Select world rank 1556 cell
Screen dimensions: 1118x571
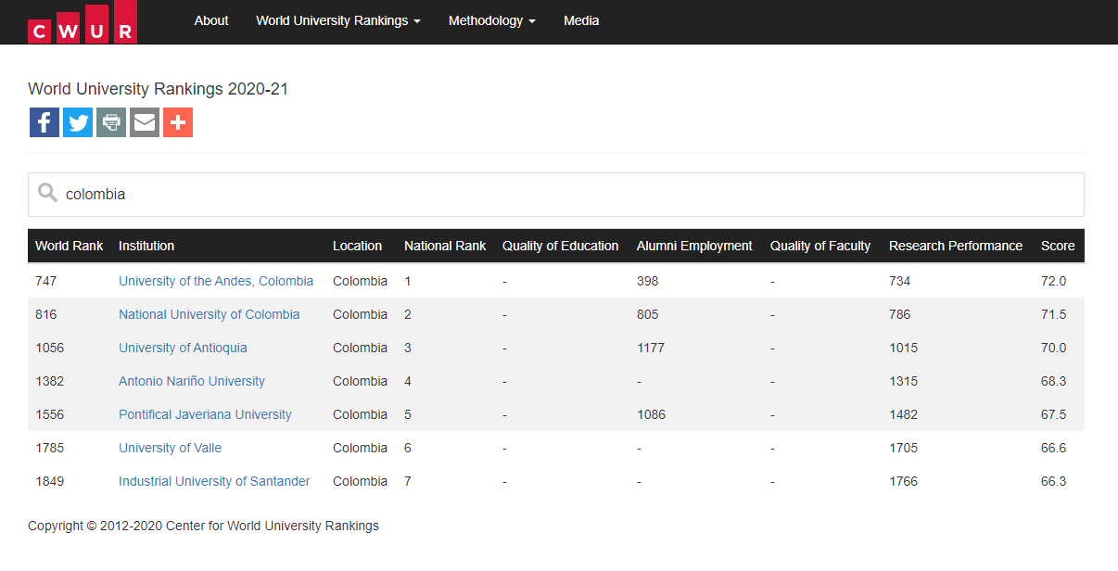(x=50, y=414)
